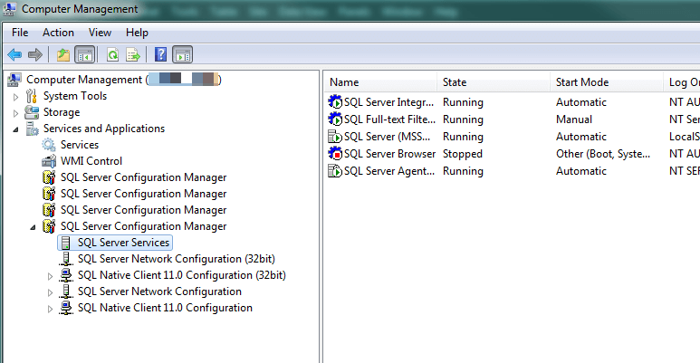Click the Computer Management title bar icon
This screenshot has height=363, width=700.
(9, 9)
